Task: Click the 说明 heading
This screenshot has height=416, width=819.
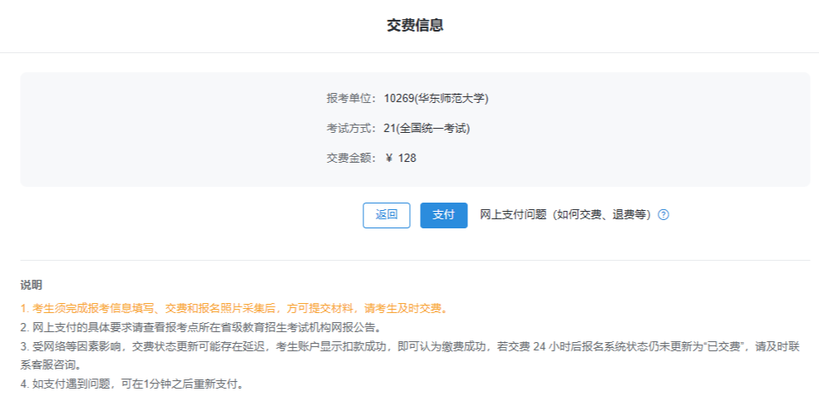Action: point(32,285)
